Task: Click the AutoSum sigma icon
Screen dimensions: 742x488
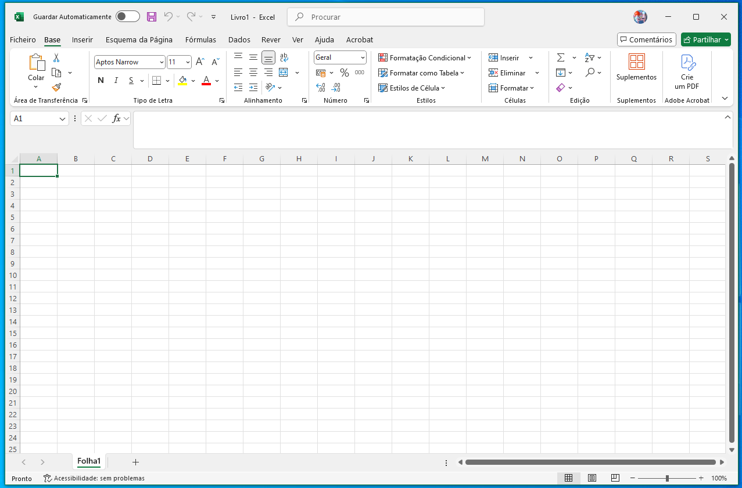Action: pos(561,57)
